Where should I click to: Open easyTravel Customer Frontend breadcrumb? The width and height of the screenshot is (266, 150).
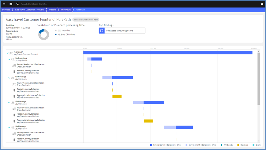[29, 10]
